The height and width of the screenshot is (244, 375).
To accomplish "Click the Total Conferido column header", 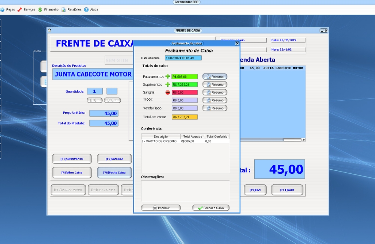I will click(217, 137).
